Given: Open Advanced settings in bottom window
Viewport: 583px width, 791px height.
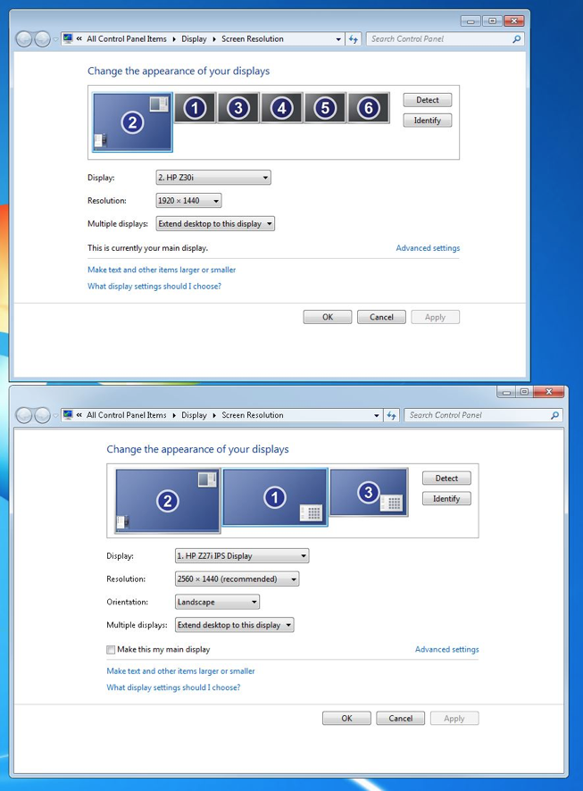Looking at the screenshot, I should (x=446, y=649).
